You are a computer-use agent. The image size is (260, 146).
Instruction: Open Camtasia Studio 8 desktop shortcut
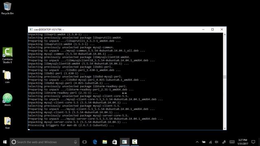click(x=7, y=56)
